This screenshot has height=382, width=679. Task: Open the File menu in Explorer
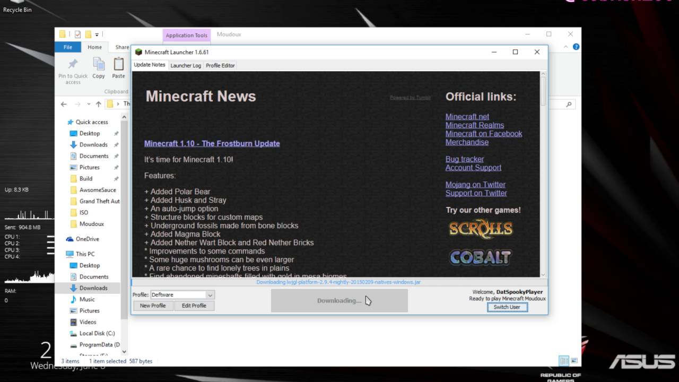point(68,47)
